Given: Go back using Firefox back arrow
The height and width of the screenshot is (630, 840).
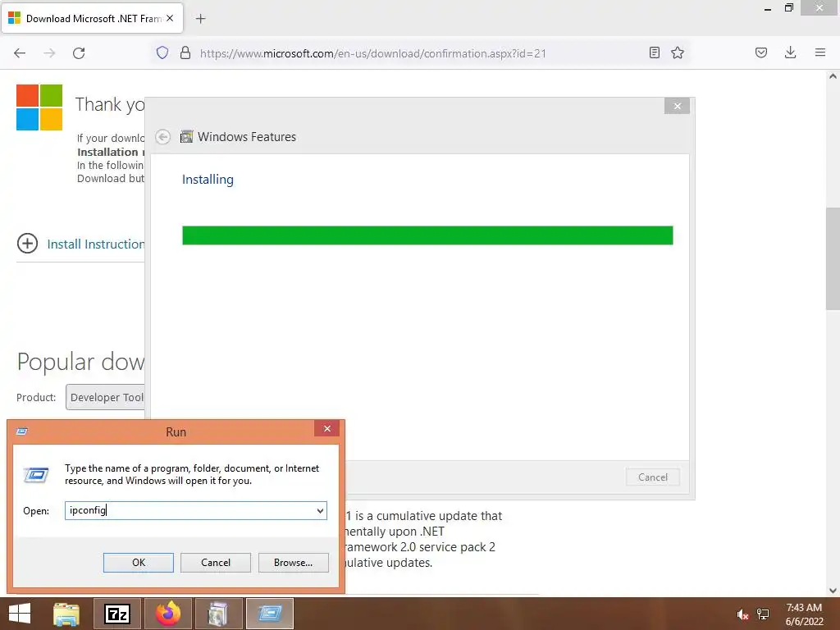Looking at the screenshot, I should click(x=20, y=53).
